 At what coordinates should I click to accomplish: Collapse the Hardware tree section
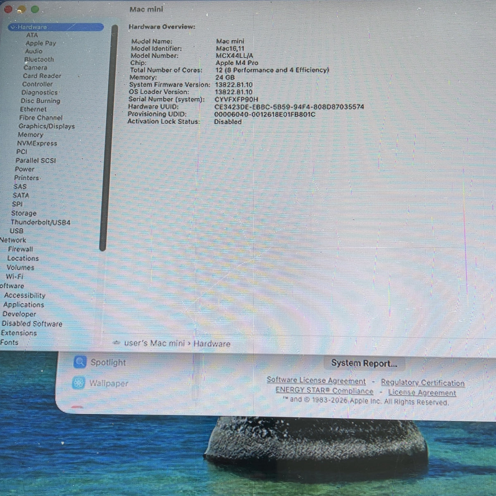click(13, 27)
